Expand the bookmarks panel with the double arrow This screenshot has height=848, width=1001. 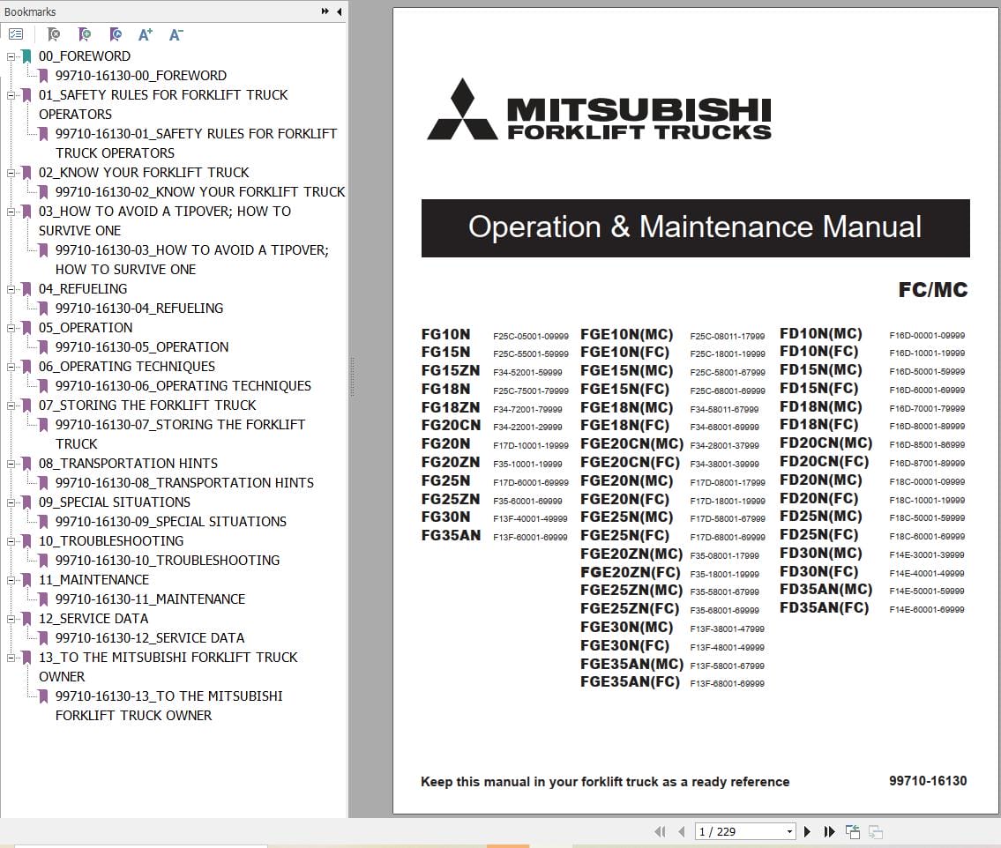(x=325, y=11)
